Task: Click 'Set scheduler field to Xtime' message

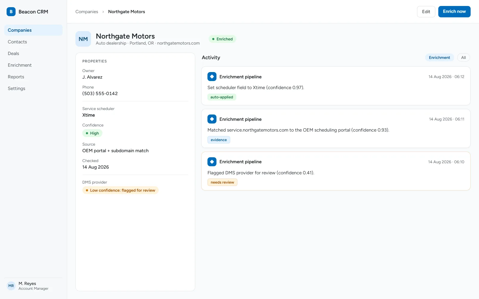Action: (256, 88)
